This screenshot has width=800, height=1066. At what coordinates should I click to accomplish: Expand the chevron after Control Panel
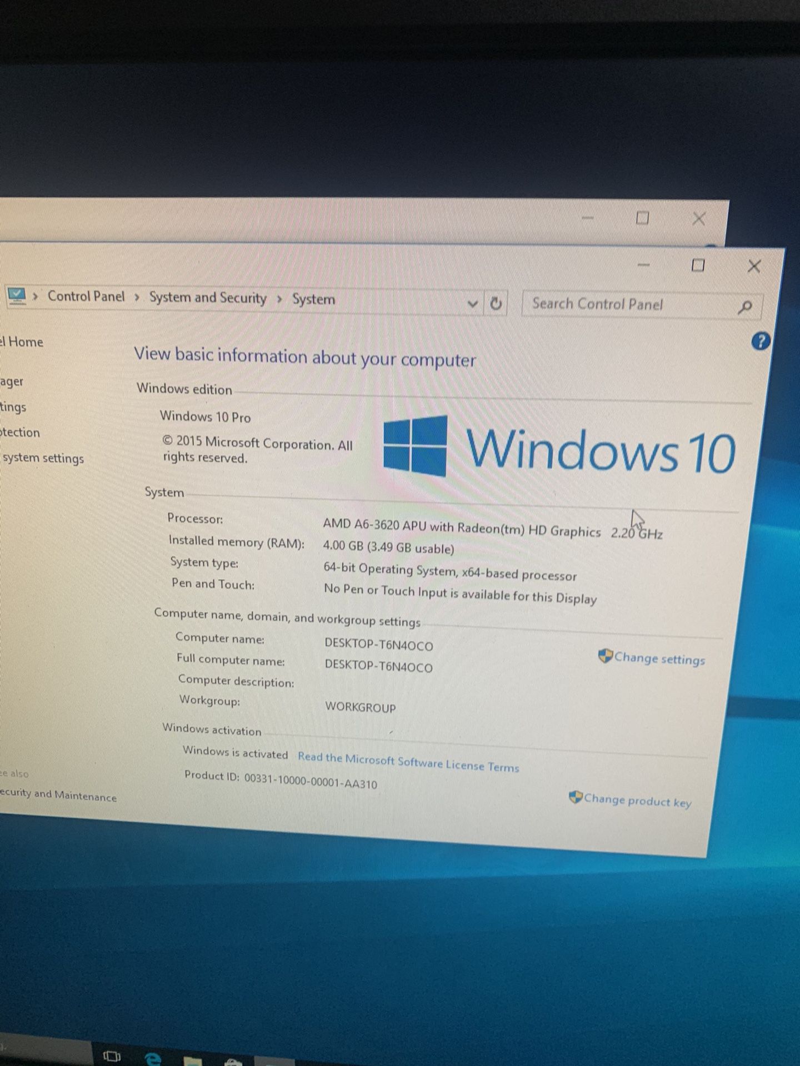point(137,298)
